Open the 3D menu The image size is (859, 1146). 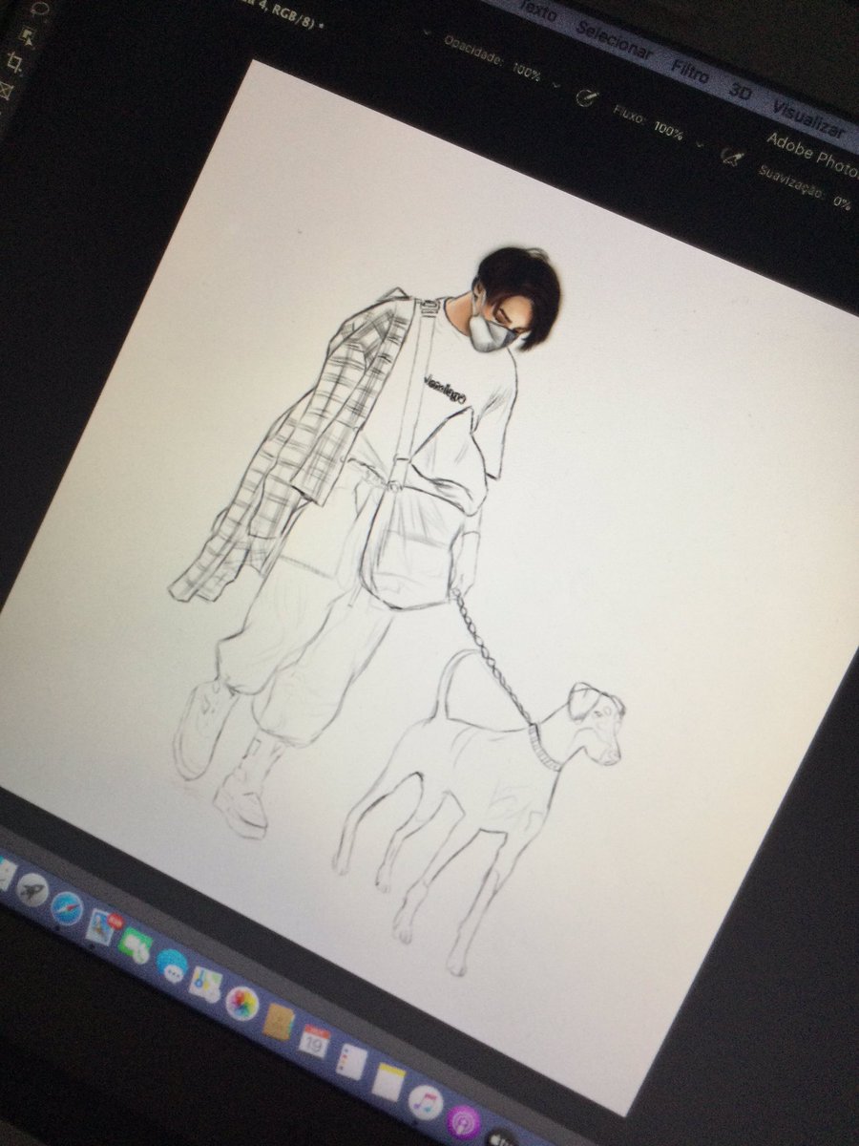[x=741, y=91]
